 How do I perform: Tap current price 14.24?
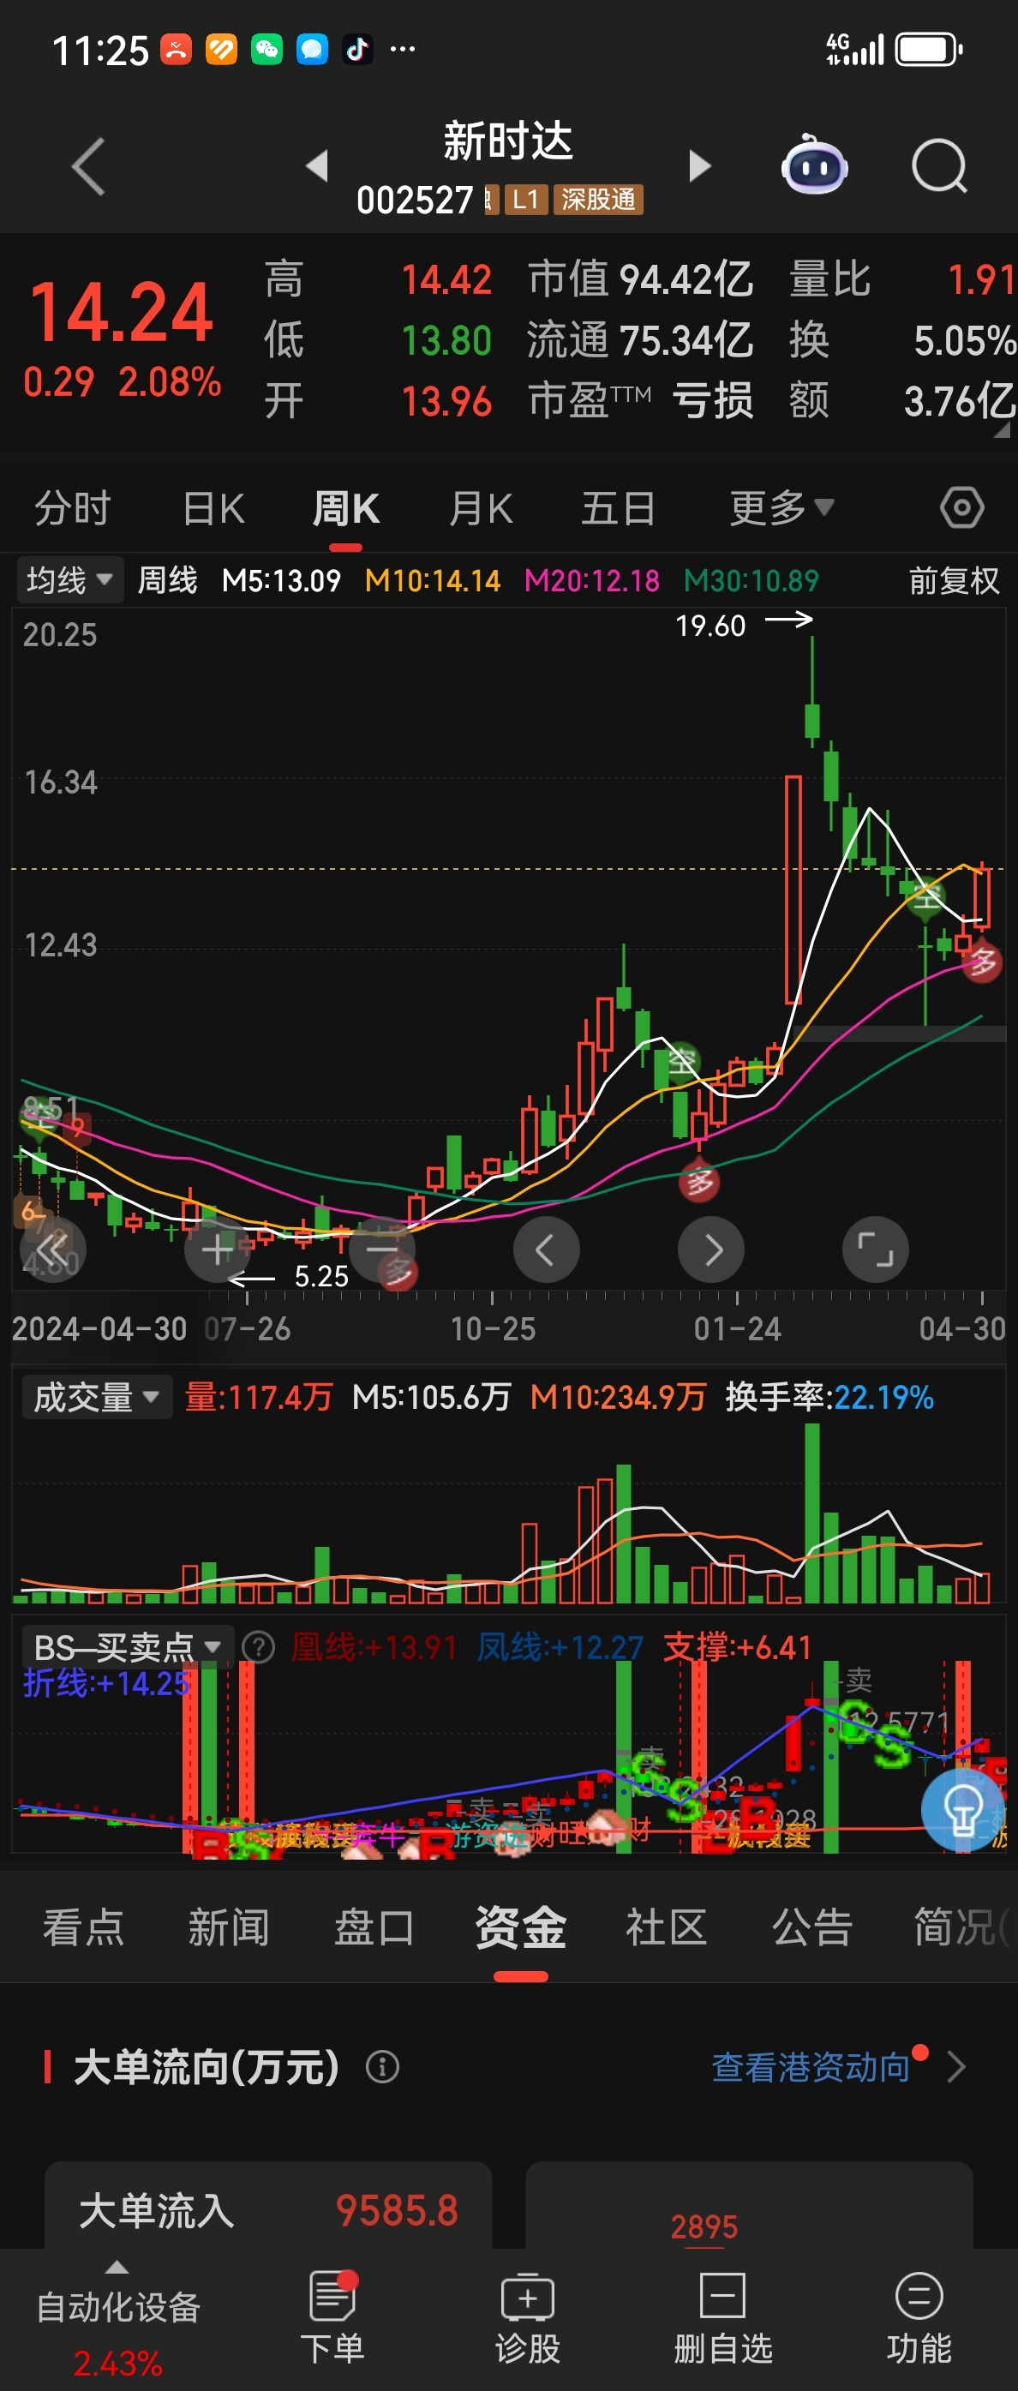[x=122, y=312]
